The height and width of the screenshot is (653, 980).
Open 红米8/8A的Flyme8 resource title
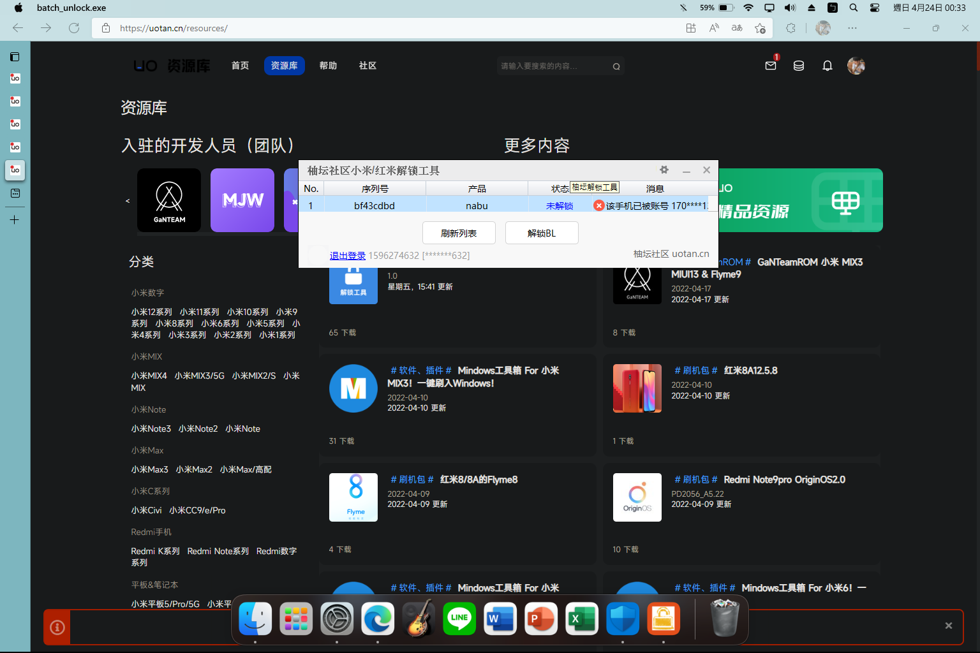[x=479, y=480]
